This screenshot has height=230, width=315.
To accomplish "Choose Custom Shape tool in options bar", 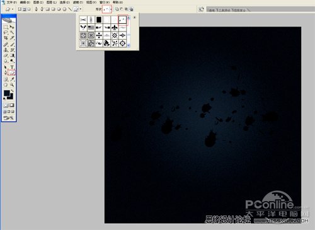I will pos(76,9).
